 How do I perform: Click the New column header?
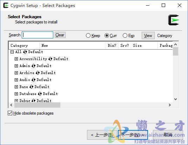[x=73, y=45]
